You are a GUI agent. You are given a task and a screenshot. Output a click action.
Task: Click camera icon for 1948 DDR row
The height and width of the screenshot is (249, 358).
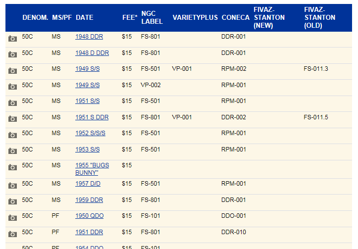pos(12,39)
